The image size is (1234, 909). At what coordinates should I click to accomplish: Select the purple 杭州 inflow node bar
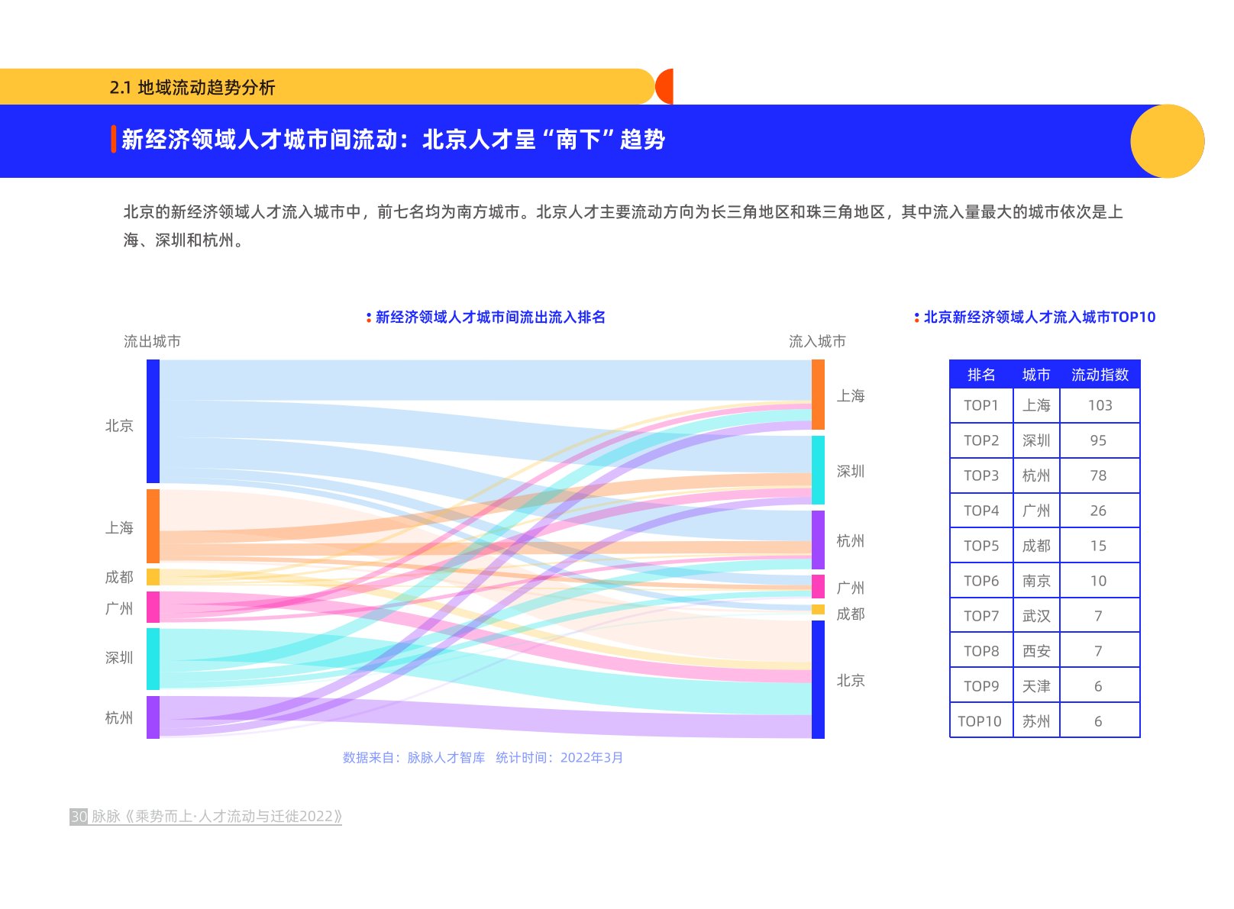(818, 540)
